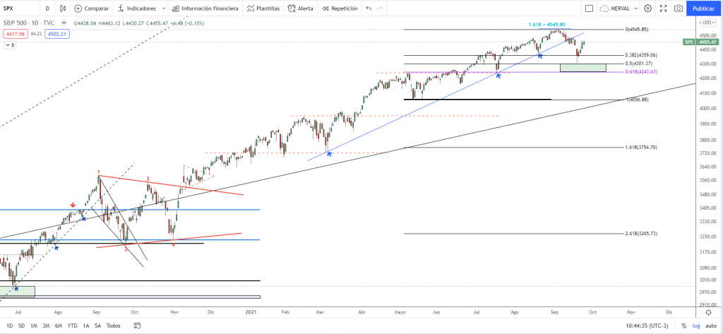Select the green rectangle near 0.618 level
This screenshot has height=334, width=723.
pyautogui.click(x=582, y=68)
